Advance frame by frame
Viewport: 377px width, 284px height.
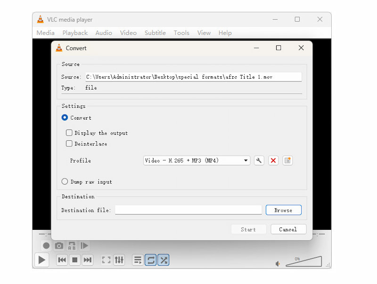click(85, 245)
